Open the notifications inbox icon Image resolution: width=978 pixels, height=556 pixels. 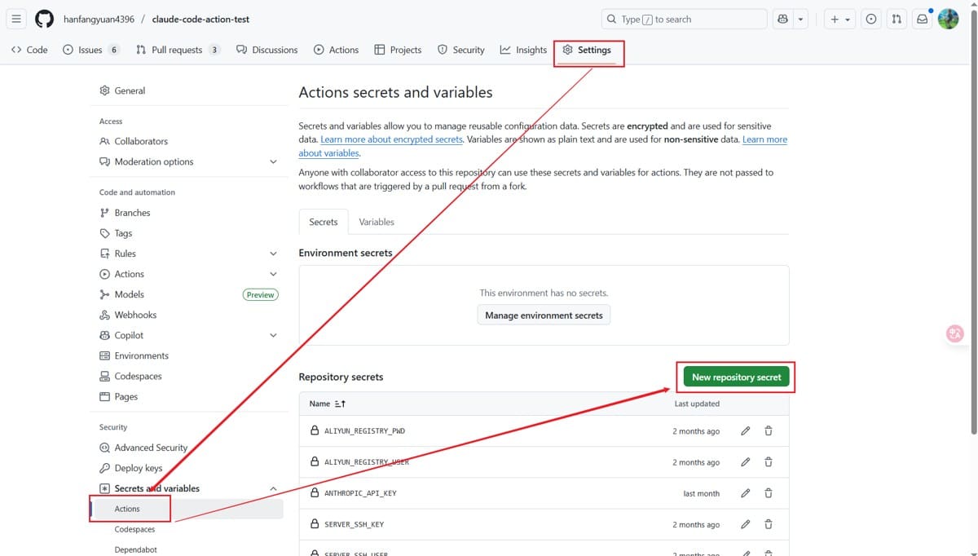[x=923, y=19]
